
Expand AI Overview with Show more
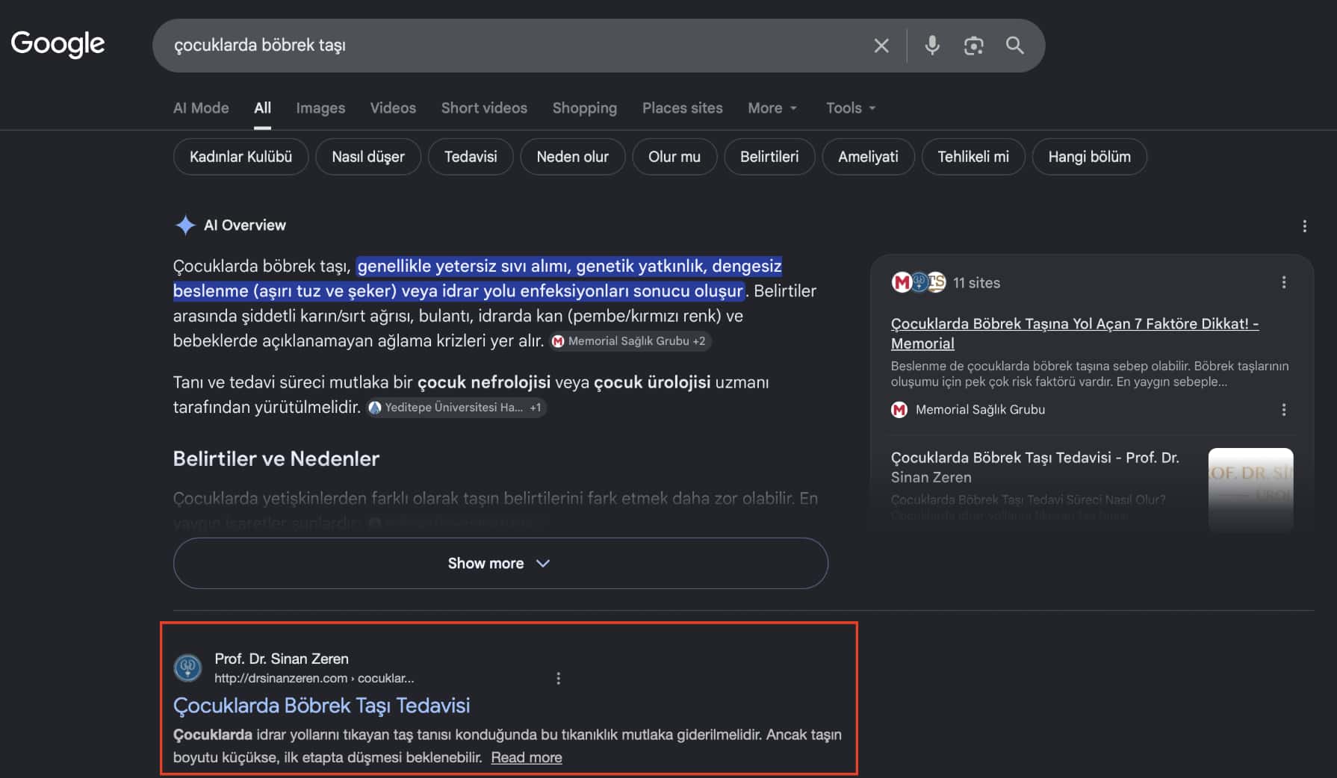point(500,563)
